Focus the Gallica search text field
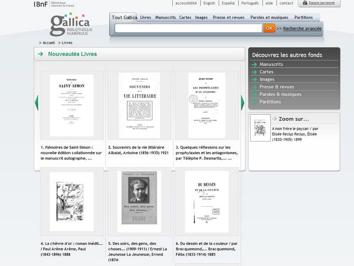354x266 pixels. coord(188,28)
